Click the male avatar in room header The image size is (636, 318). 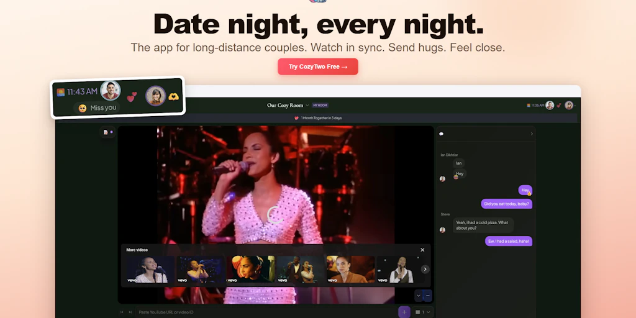pos(550,106)
